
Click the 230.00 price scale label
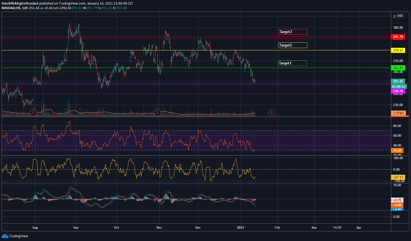(x=398, y=105)
